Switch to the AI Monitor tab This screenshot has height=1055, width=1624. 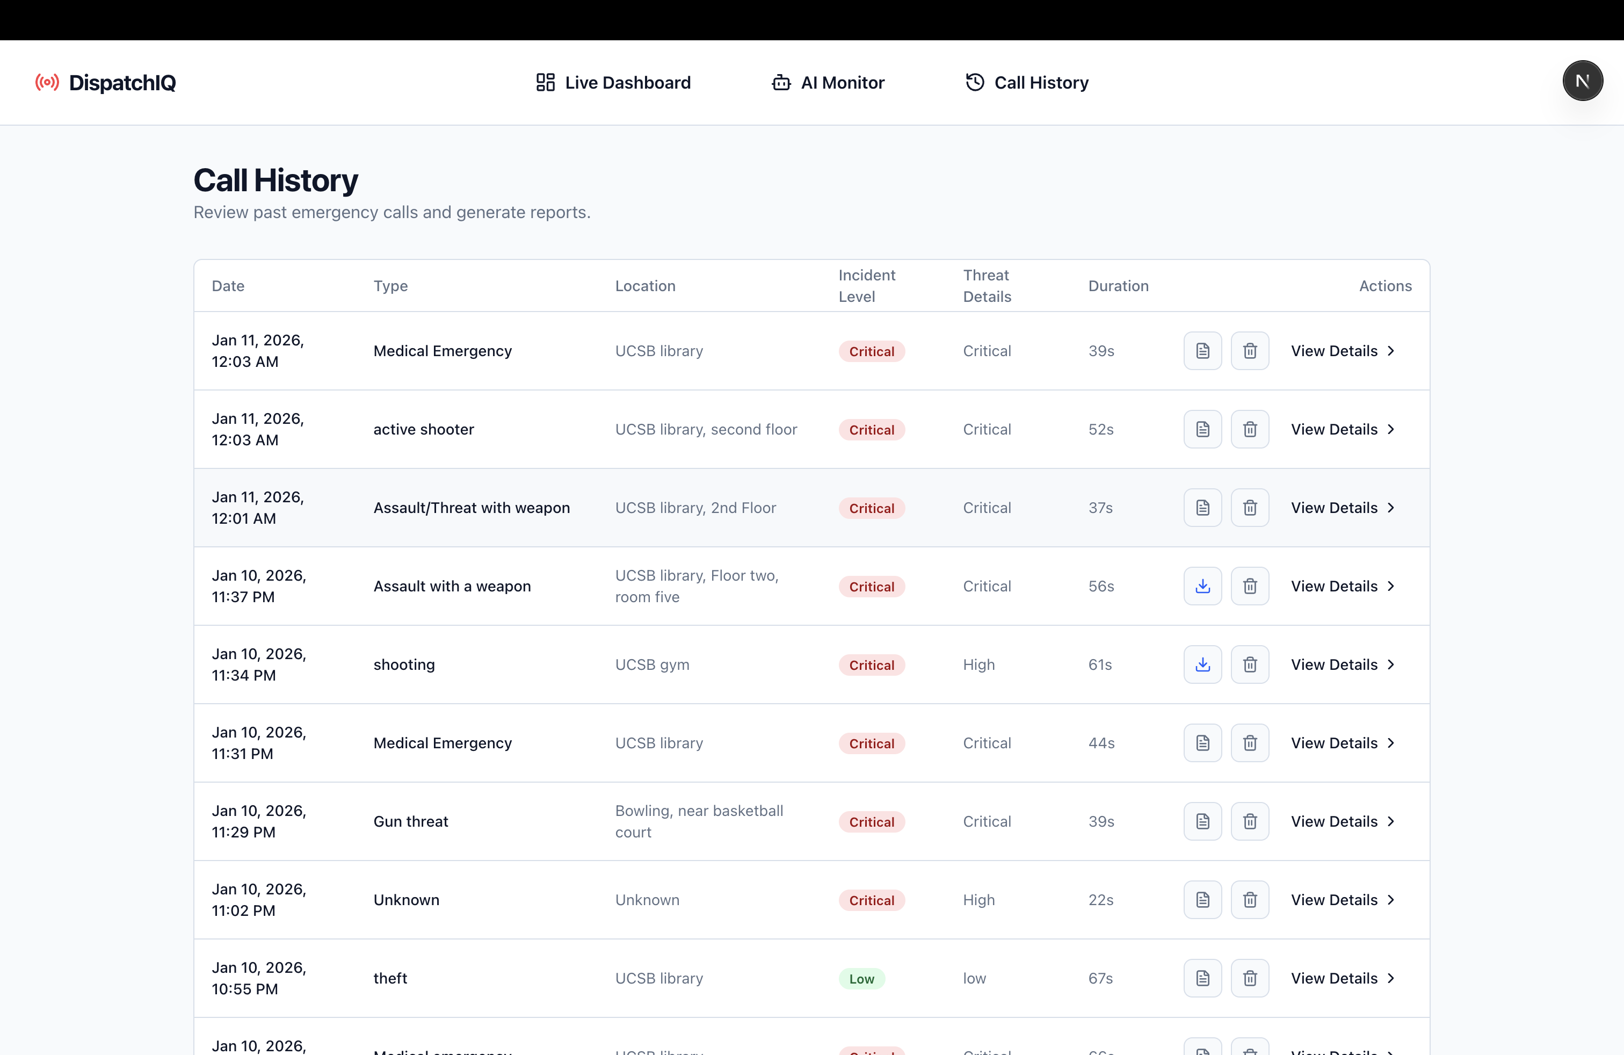[828, 83]
